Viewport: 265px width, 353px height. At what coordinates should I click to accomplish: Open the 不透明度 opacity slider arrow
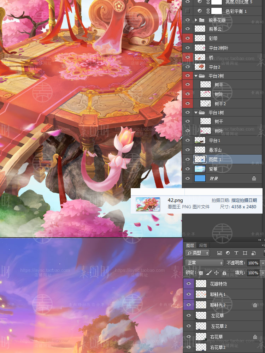263,263
